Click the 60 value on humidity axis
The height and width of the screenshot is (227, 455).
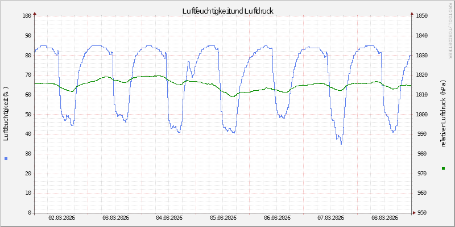tap(28, 95)
